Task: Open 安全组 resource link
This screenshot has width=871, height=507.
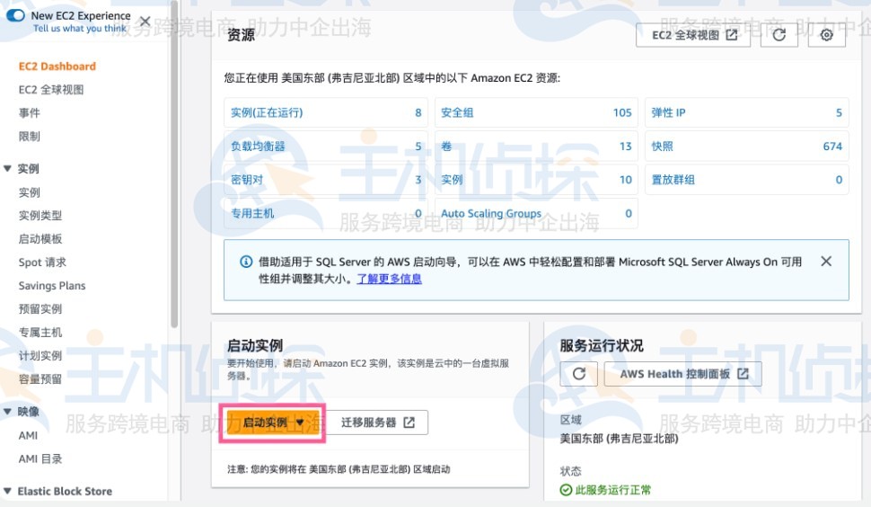Action: click(x=457, y=112)
